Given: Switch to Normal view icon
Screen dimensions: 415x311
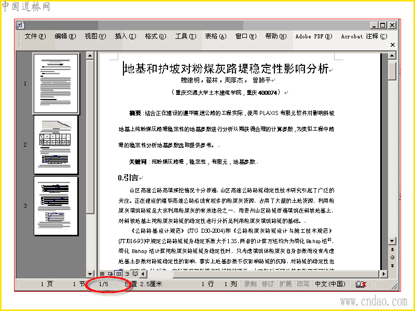Looking at the screenshot, I should (102, 274).
